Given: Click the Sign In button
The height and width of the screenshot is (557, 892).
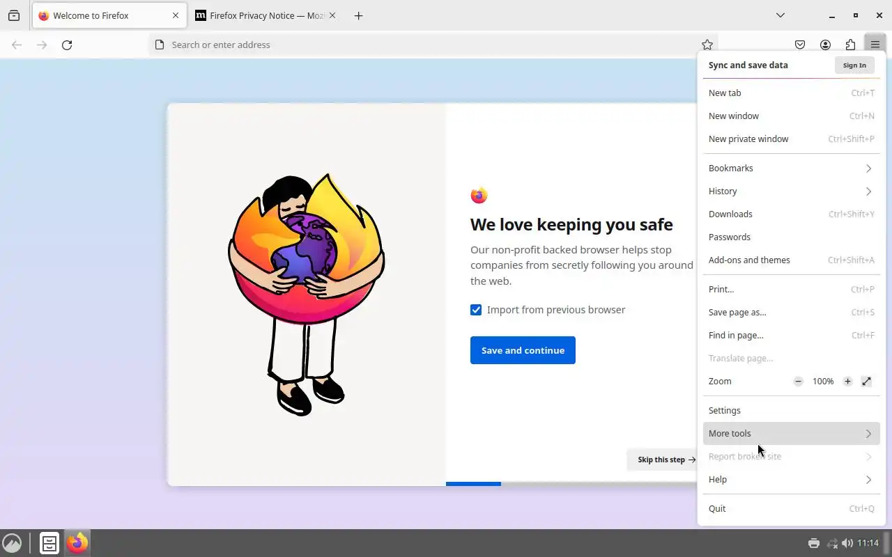Looking at the screenshot, I should 854,65.
